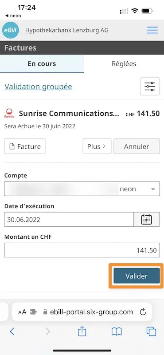The width and height of the screenshot is (164, 355).
Task: Show Safari open tabs
Action: (151, 331)
